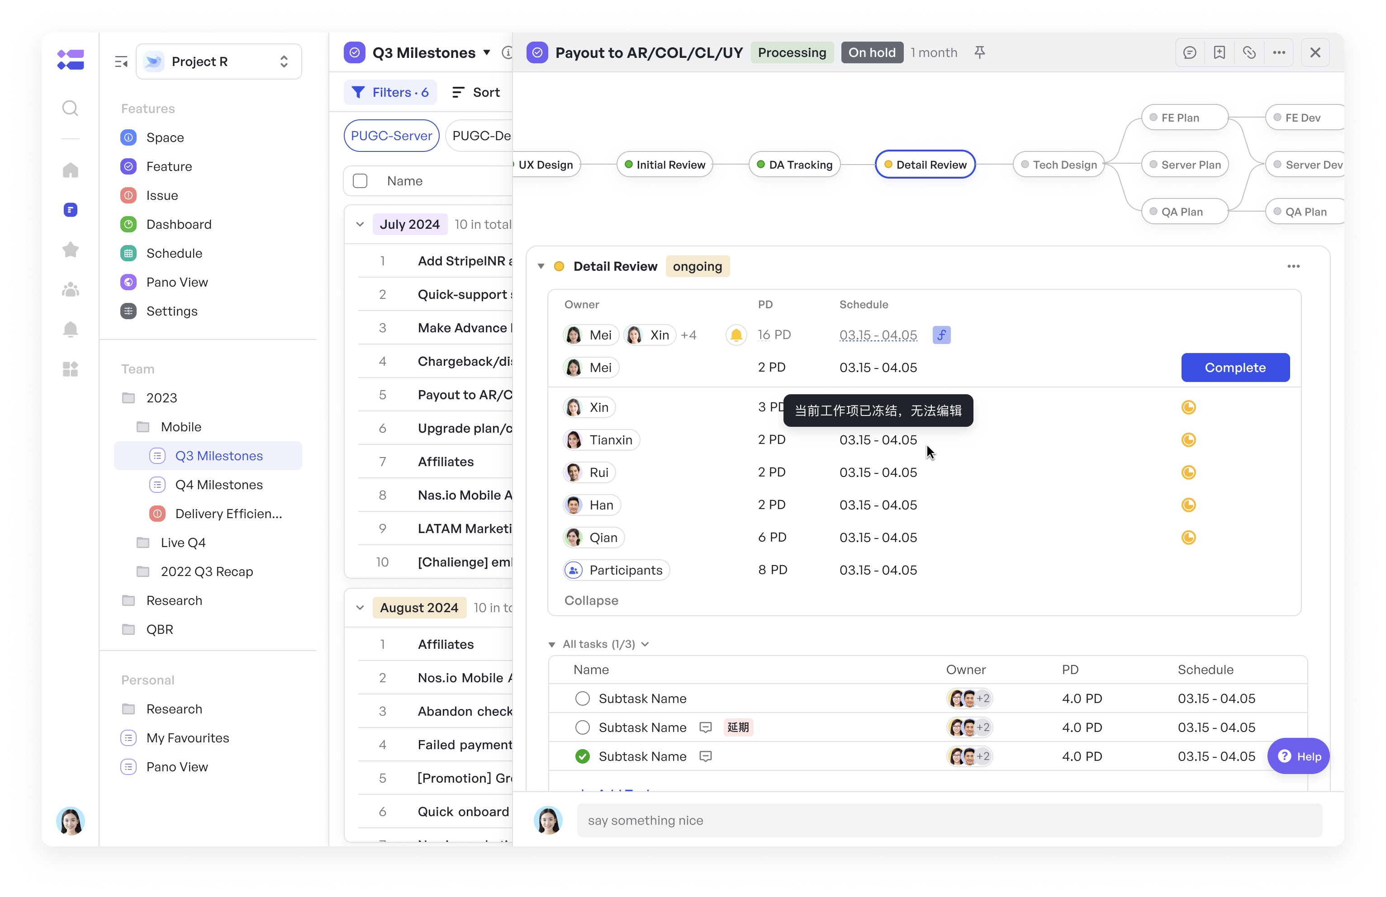The width and height of the screenshot is (1386, 897).
Task: Click the reminder bell next to 16 PD
Action: [736, 335]
